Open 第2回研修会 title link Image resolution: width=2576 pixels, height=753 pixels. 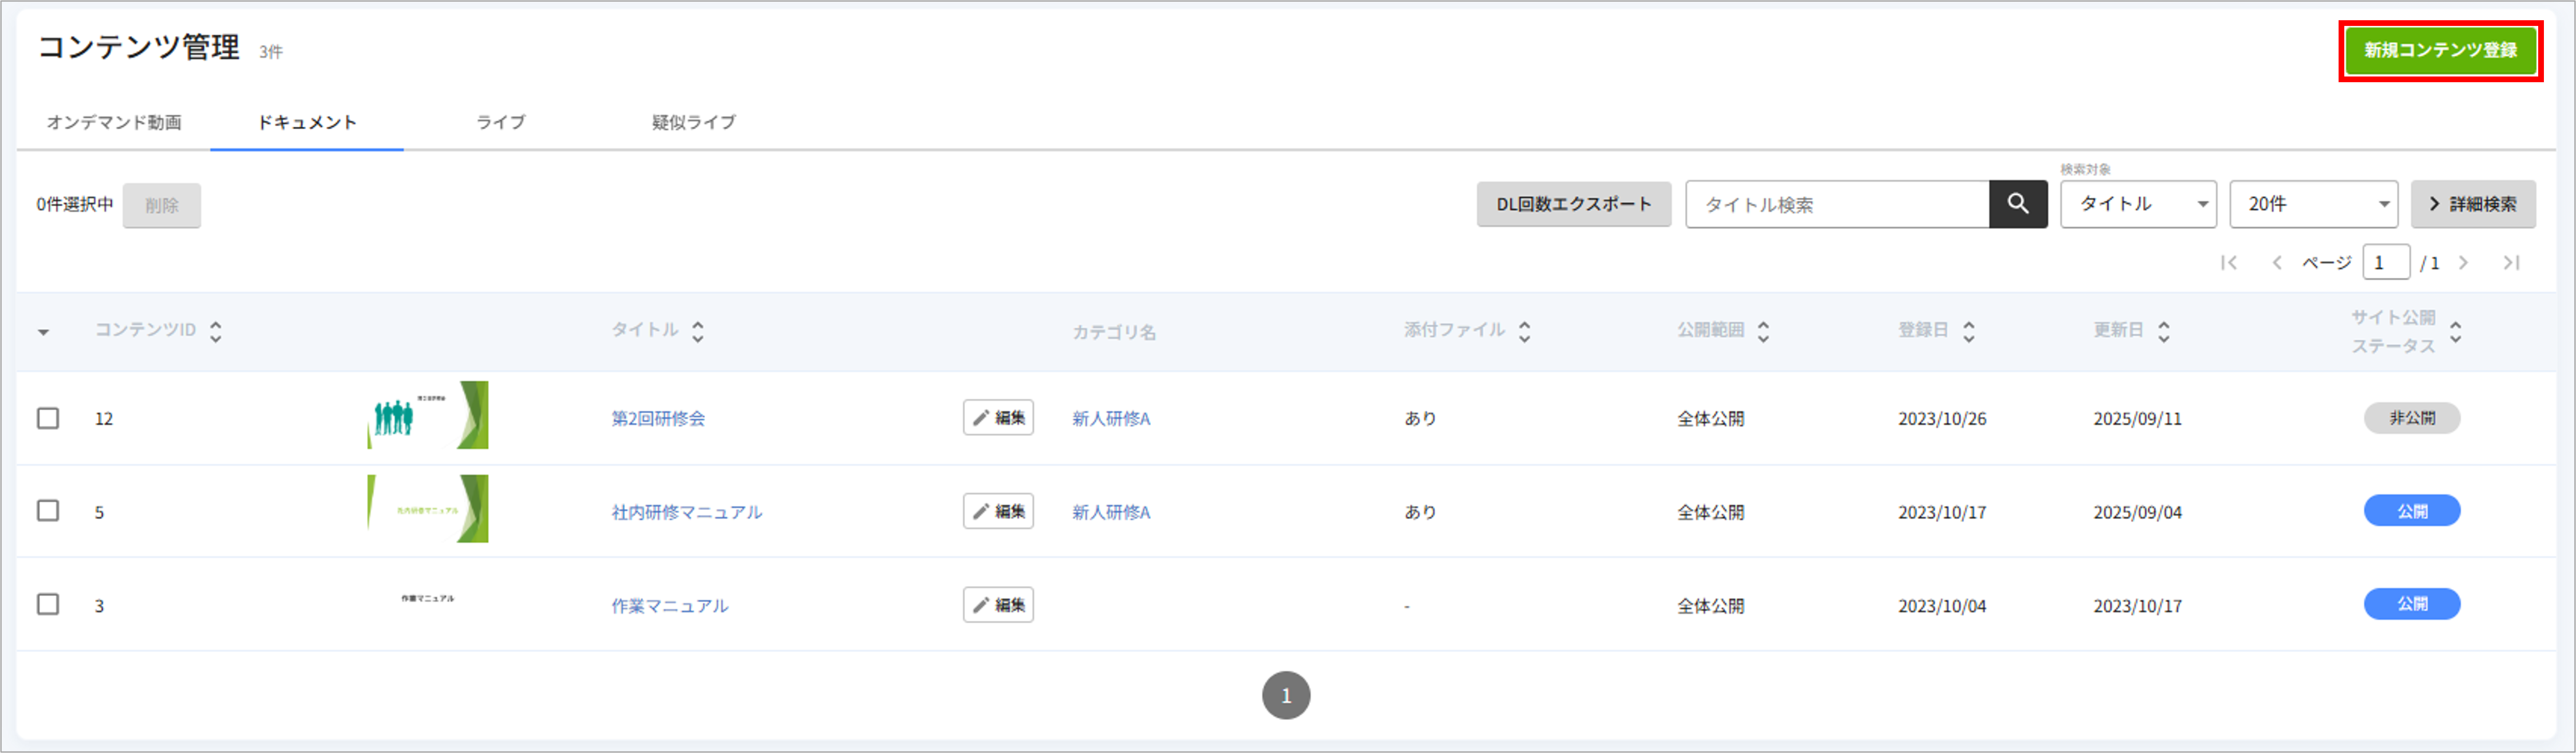(x=658, y=418)
